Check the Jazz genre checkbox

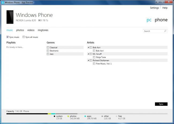48,54
